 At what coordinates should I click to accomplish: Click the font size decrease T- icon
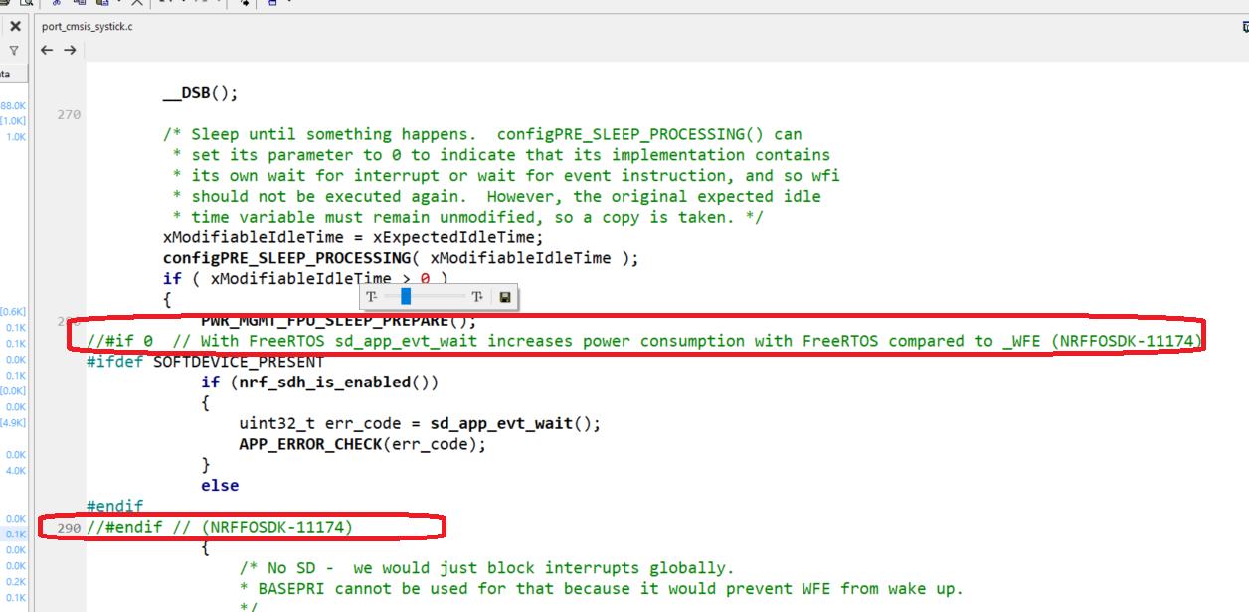coord(371,297)
